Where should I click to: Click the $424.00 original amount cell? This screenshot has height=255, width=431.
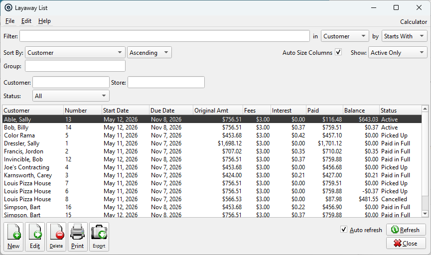(232, 175)
